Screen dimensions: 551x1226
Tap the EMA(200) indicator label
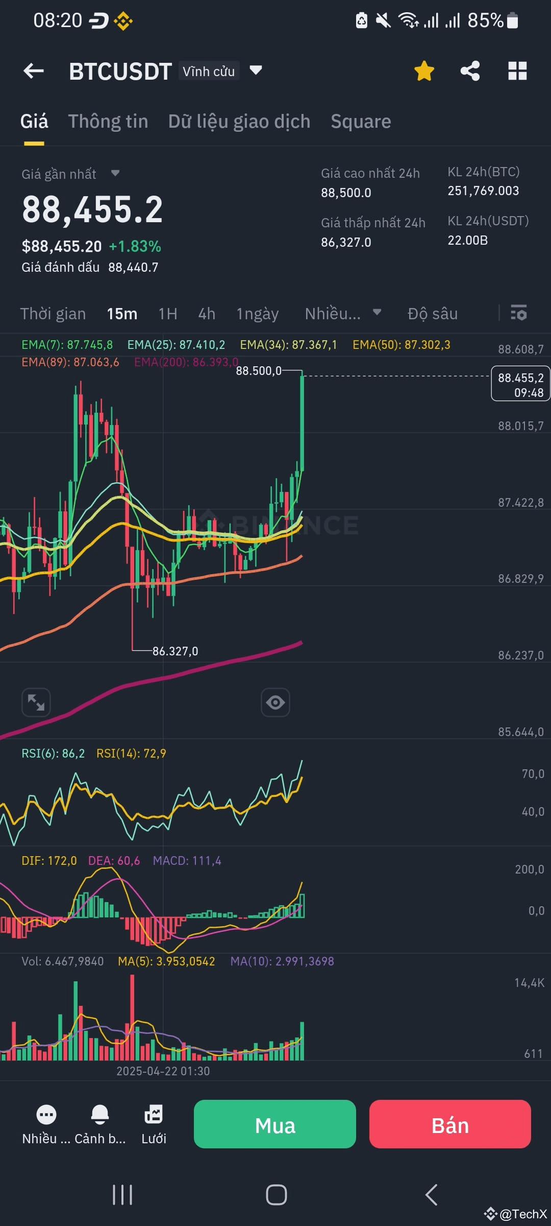pyautogui.click(x=186, y=362)
